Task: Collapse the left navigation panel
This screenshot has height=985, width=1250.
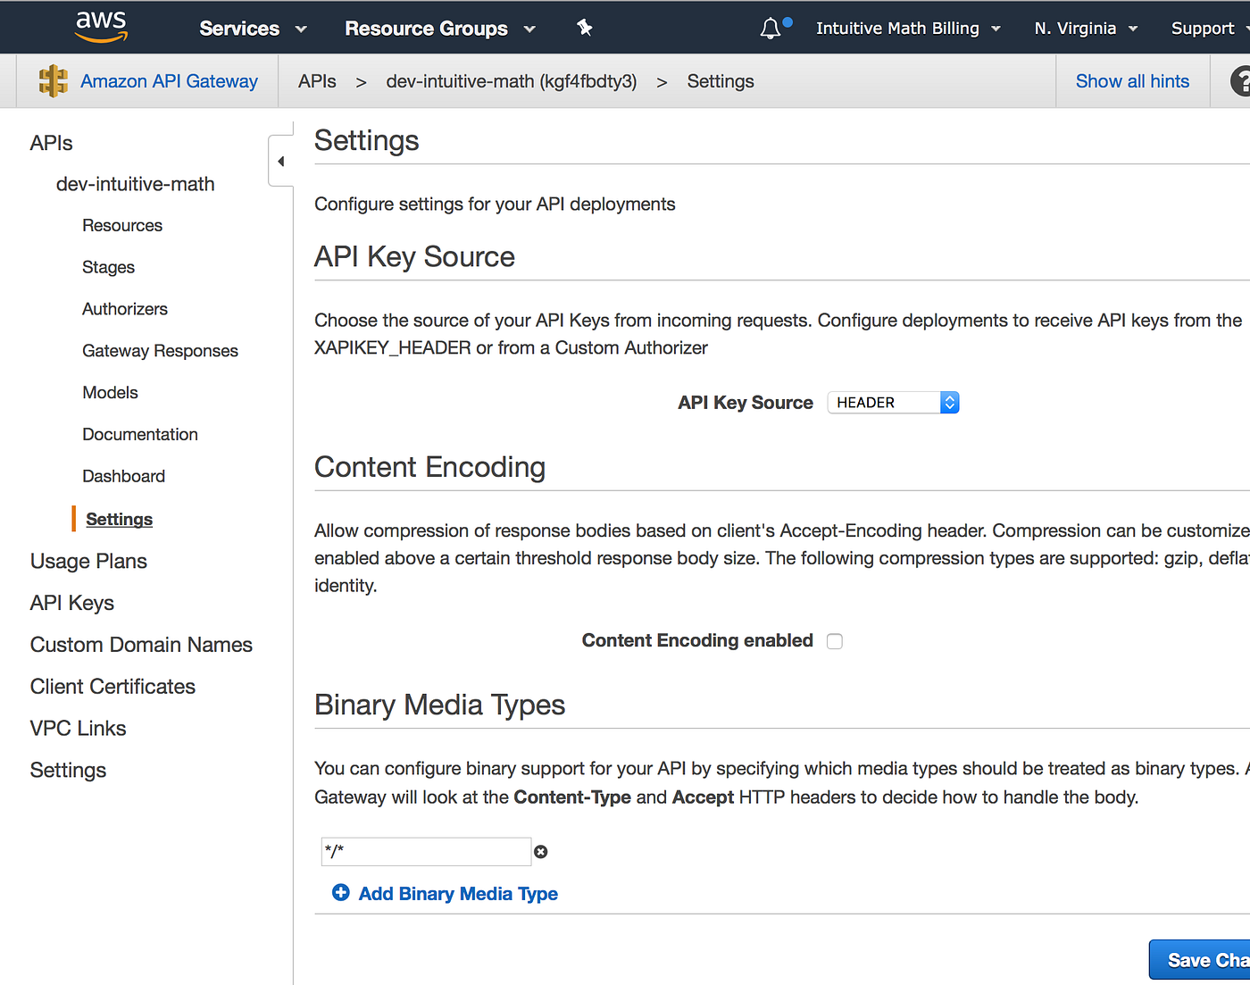Action: pos(280,160)
